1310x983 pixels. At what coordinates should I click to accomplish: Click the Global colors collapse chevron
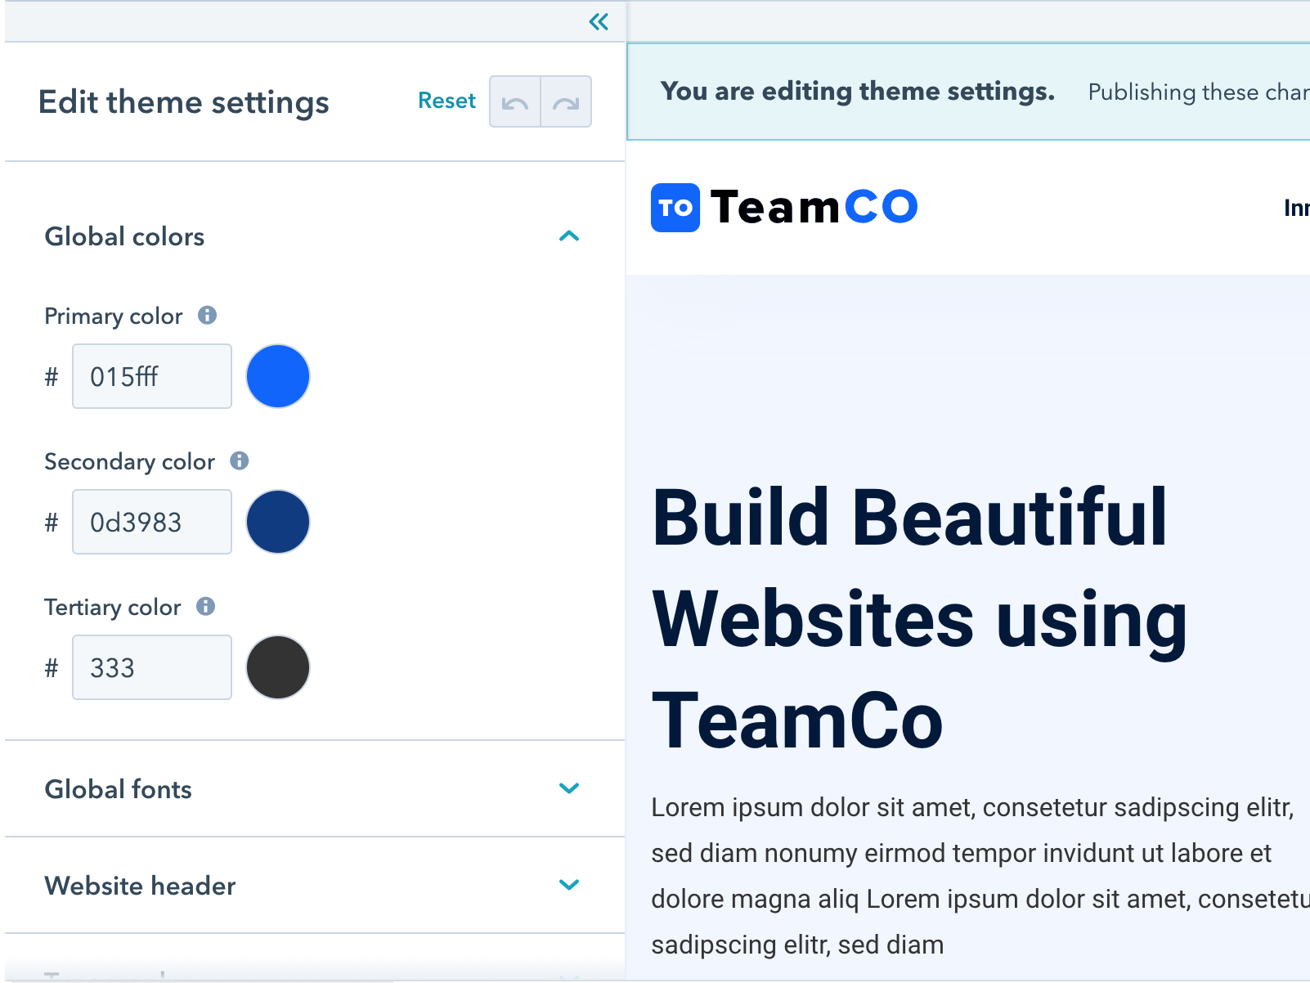point(570,236)
